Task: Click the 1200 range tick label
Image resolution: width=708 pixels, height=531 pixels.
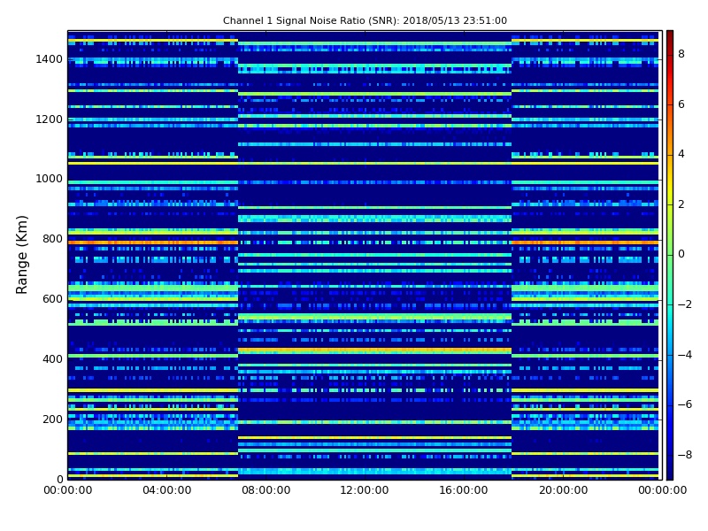Action: click(x=50, y=119)
